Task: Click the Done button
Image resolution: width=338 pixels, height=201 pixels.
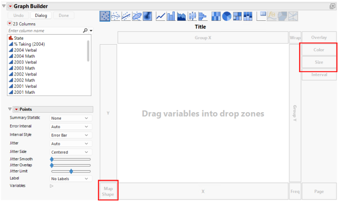Action: 64,15
